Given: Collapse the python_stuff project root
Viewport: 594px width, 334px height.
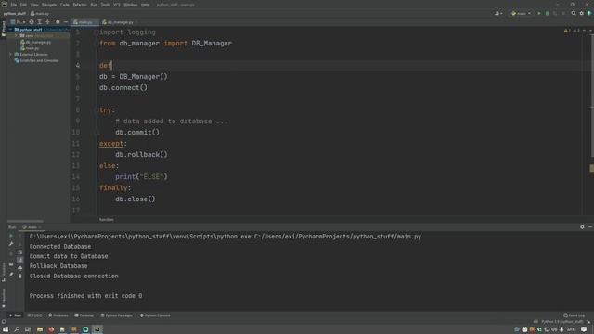Looking at the screenshot, I should pos(11,30).
